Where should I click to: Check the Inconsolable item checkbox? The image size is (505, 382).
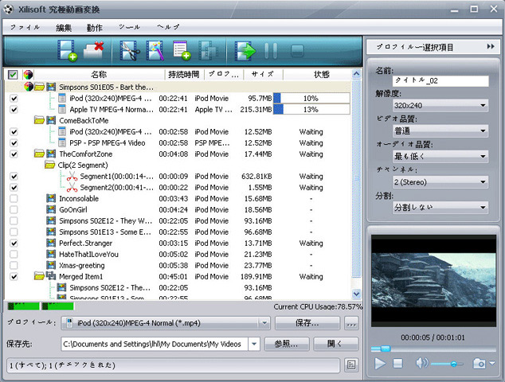tap(14, 198)
